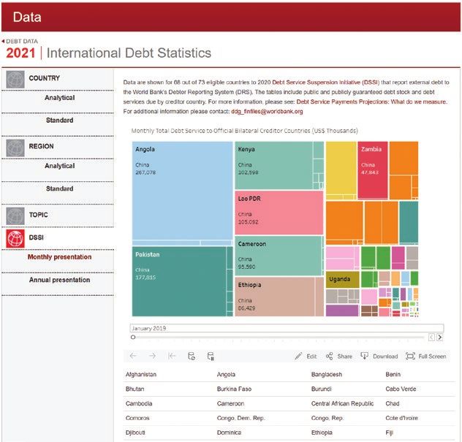Image resolution: width=462 pixels, height=442 pixels.
Task: Open the DSSI section label
Action: pos(36,237)
